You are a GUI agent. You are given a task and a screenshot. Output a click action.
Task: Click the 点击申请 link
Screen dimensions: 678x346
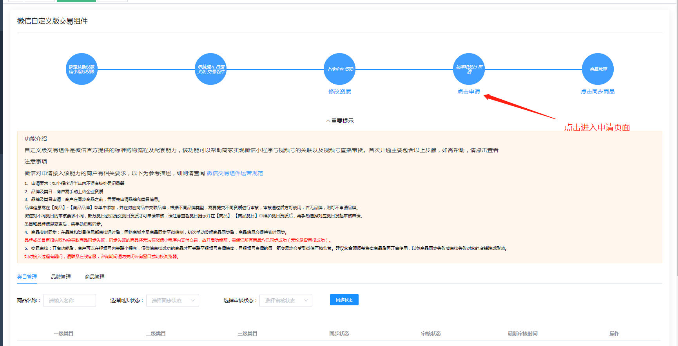(469, 91)
